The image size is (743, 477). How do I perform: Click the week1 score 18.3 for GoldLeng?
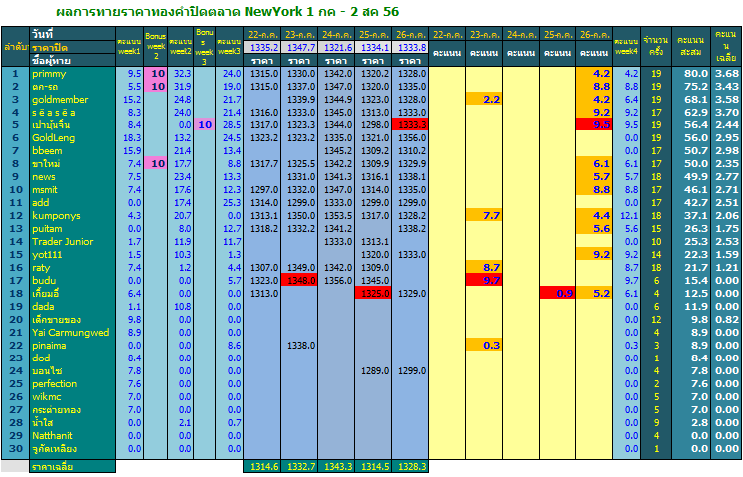coord(132,138)
